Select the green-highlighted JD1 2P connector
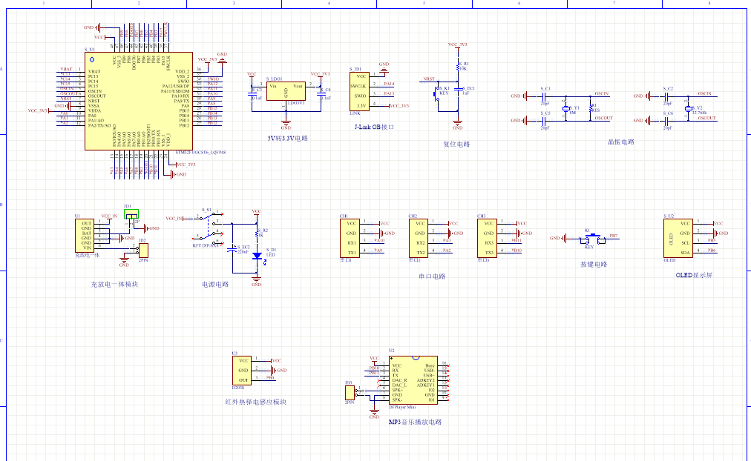Viewport: 751px width, 461px height. tap(131, 216)
